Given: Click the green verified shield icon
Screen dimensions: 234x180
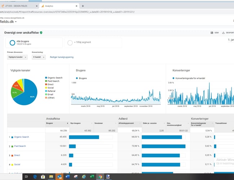Looking at the screenshot, I should [x=41, y=32].
